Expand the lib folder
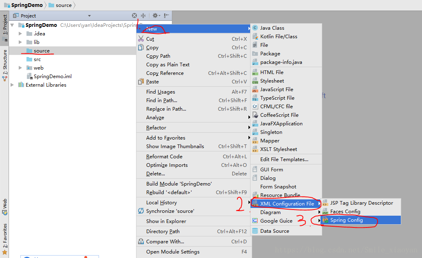Image resolution: width=422 pixels, height=258 pixels. pos(20,42)
